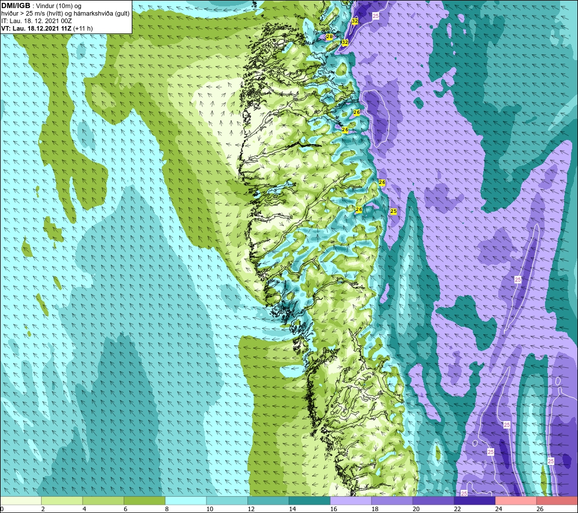Click the legend tick label '26'
The height and width of the screenshot is (513, 578).
click(x=540, y=509)
